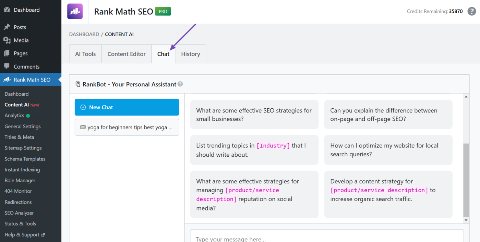Click the chat scrollbar down arrow
This screenshot has height=242, width=480.
click(466, 220)
